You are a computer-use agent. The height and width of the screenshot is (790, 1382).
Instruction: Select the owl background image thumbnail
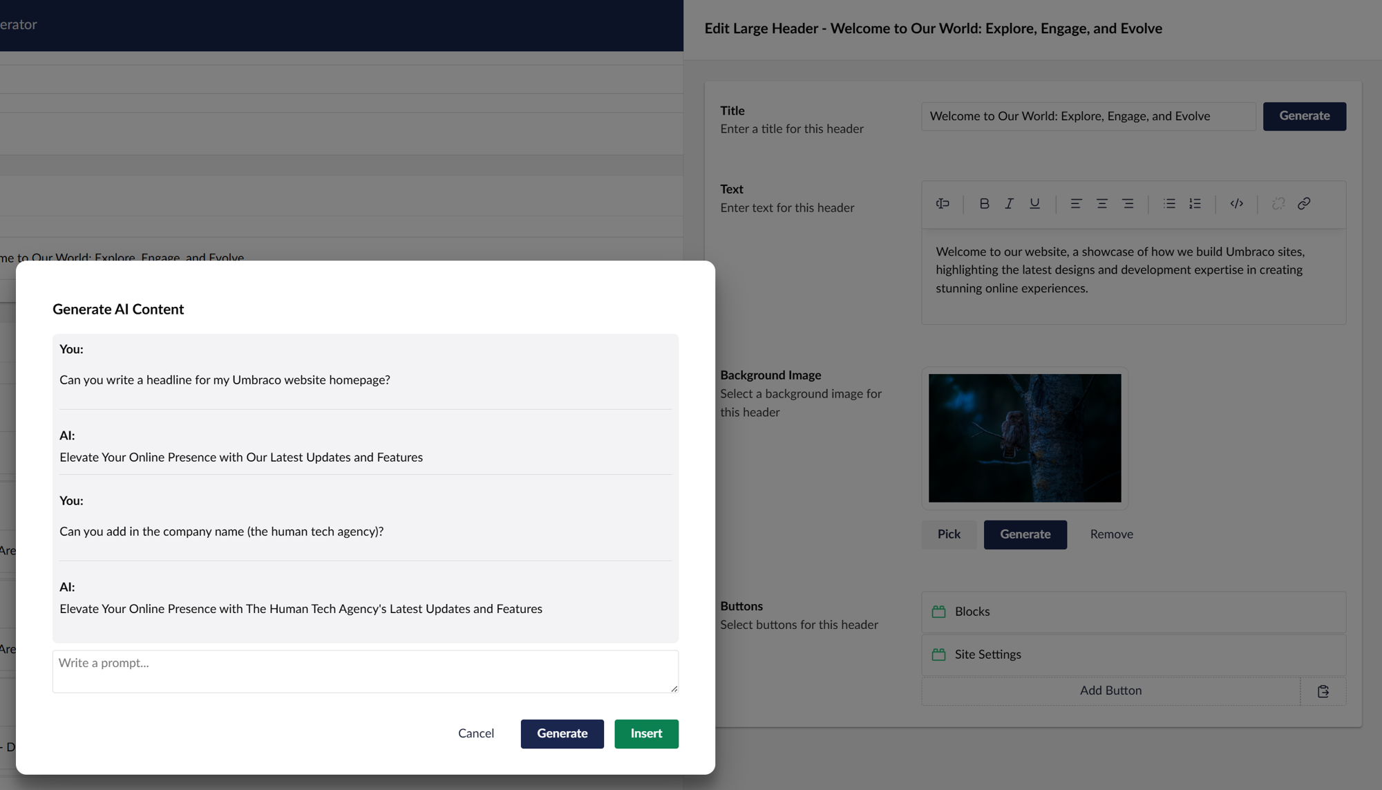click(1025, 438)
